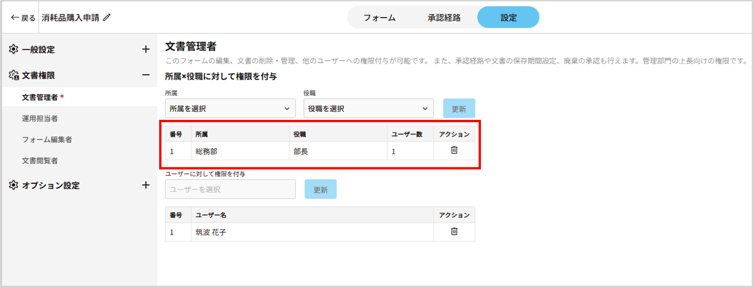753x287 pixels.
Task: Collapse 文書権限 with the minus sign
Action: click(x=146, y=75)
